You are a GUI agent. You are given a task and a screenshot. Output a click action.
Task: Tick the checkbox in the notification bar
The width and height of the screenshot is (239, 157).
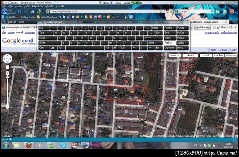[x=214, y=27]
